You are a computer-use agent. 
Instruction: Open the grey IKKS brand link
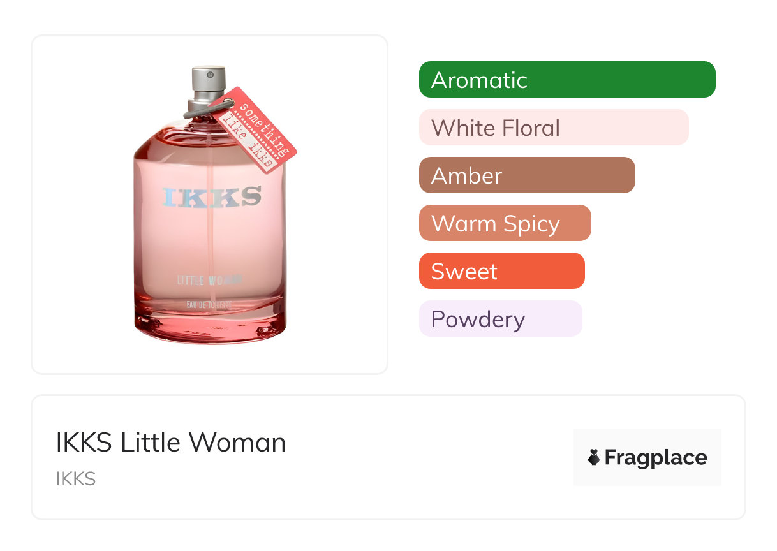coord(76,479)
